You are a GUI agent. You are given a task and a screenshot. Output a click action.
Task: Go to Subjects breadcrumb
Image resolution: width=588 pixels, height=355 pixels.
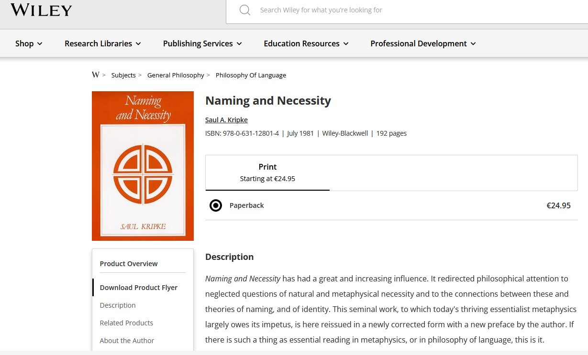123,75
